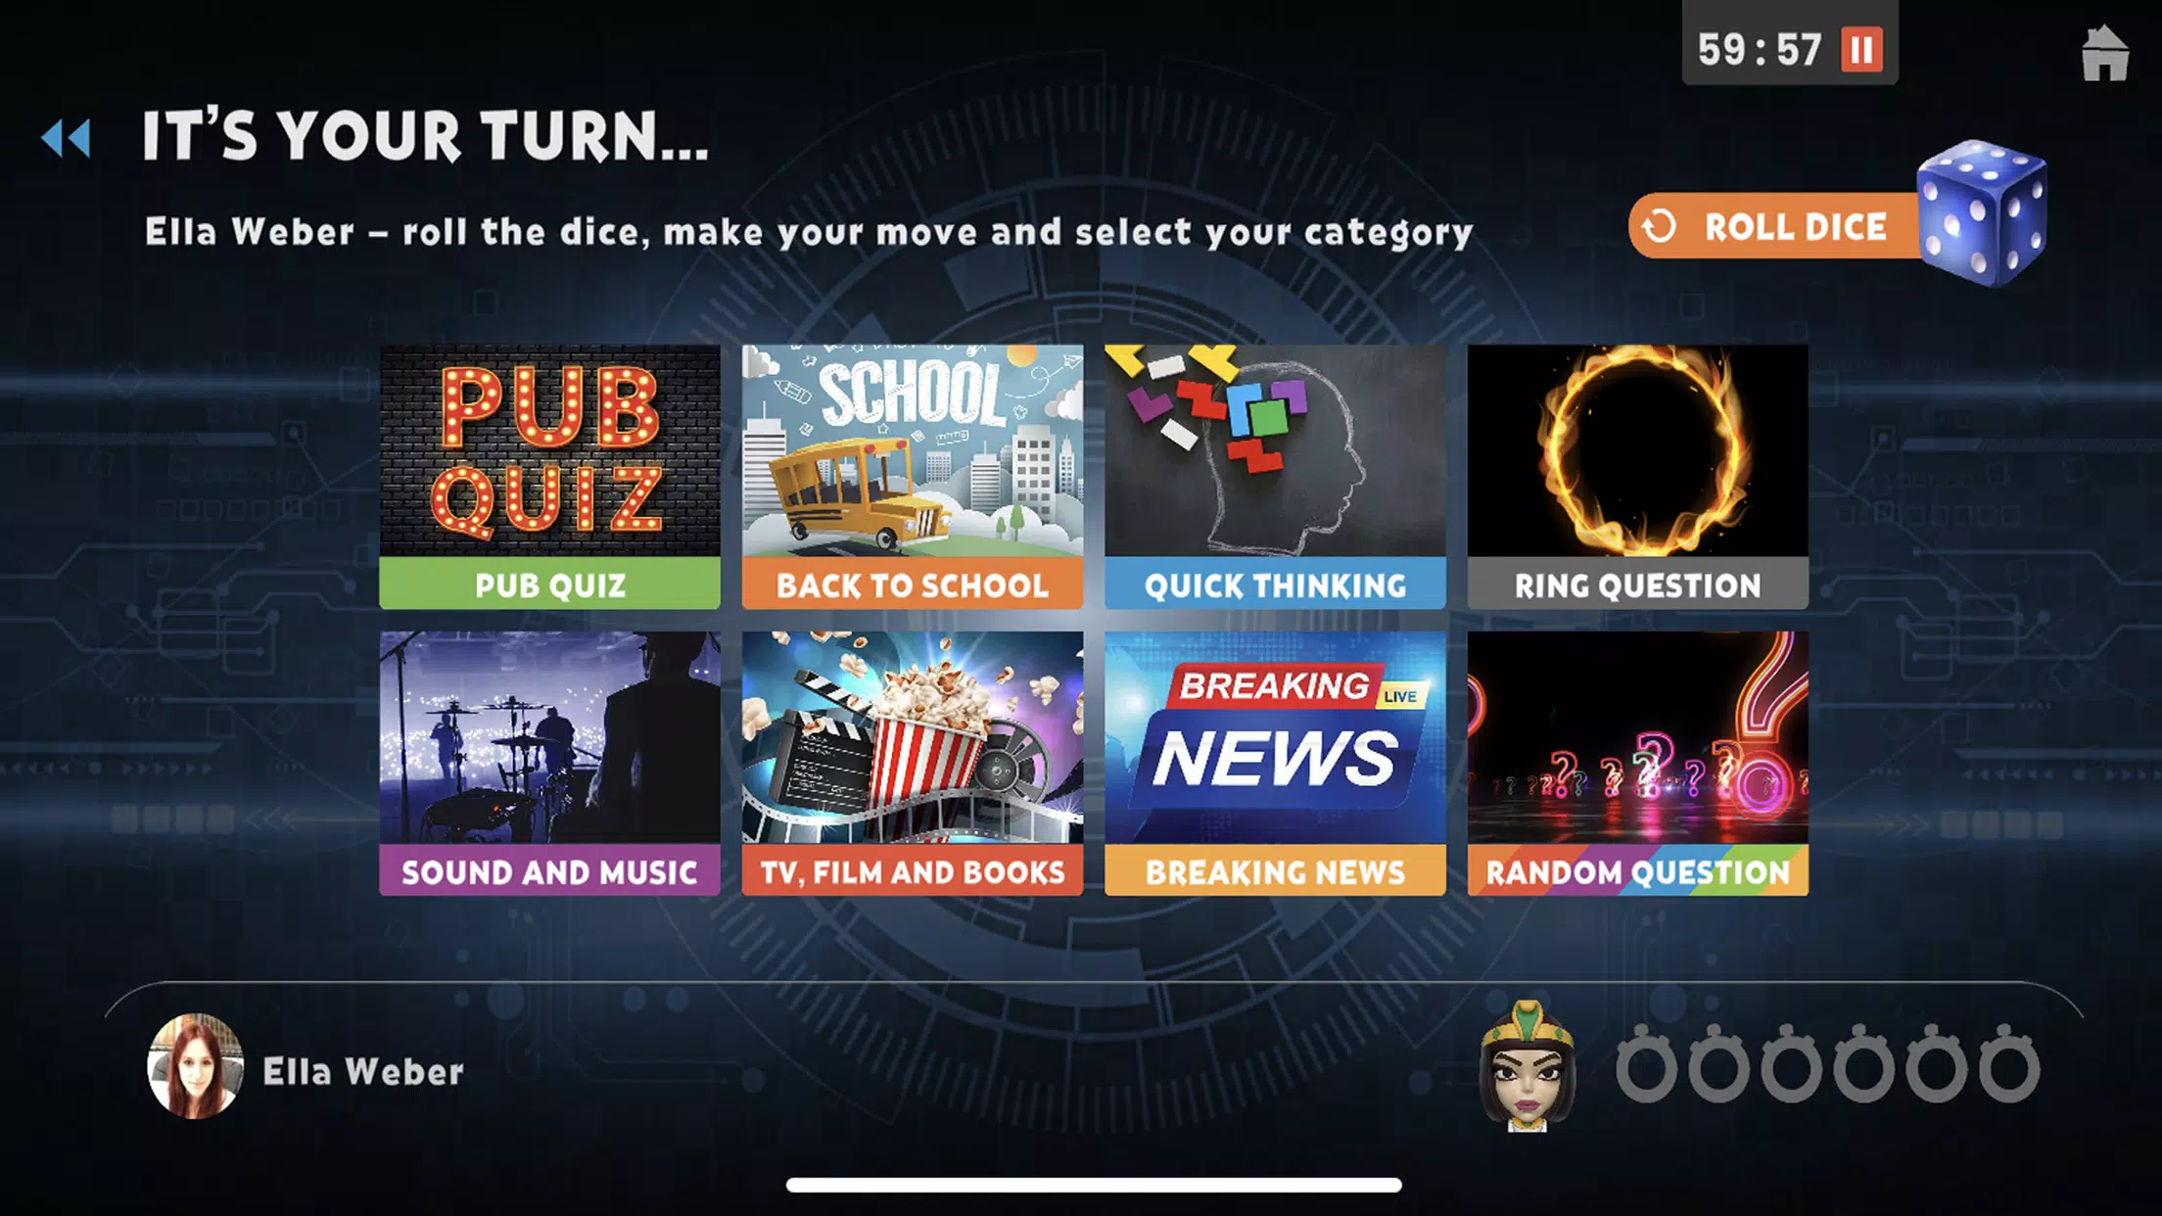Click the left navigation arrow chevron

point(66,138)
